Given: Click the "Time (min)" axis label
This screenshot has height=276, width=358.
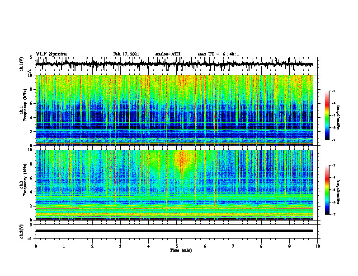Looking at the screenshot, I should click(x=181, y=250).
